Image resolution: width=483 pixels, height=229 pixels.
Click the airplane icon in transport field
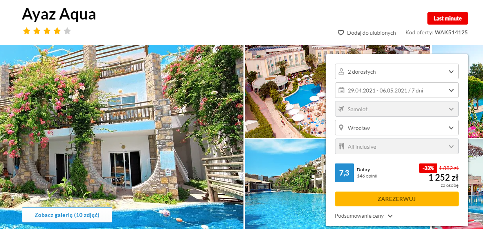pyautogui.click(x=341, y=109)
